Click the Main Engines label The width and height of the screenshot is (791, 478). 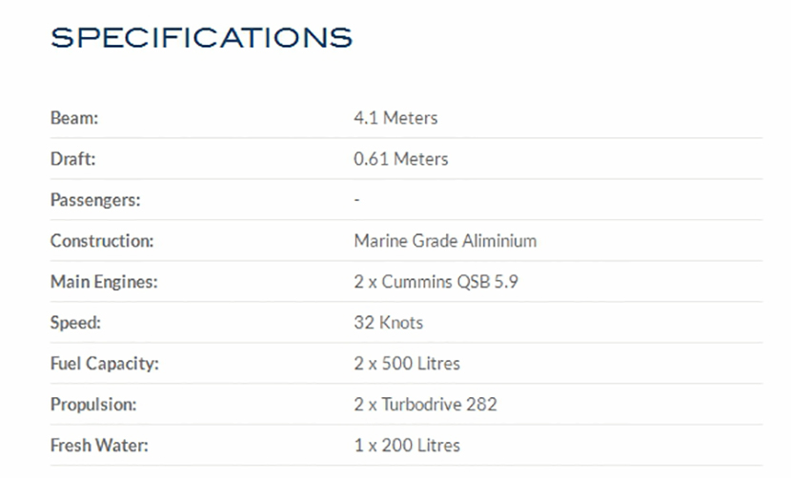104,282
